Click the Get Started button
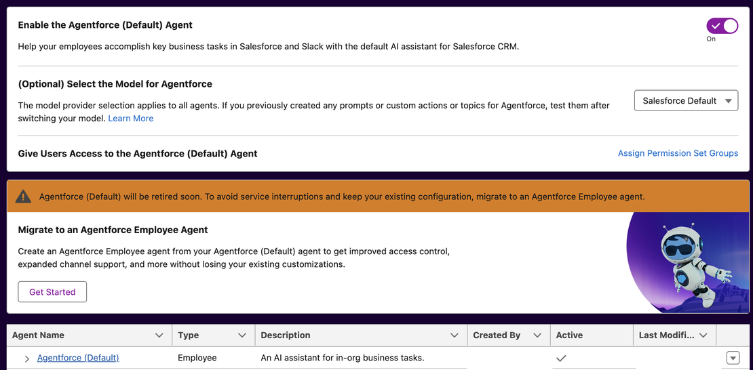This screenshot has height=370, width=753. pos(52,292)
